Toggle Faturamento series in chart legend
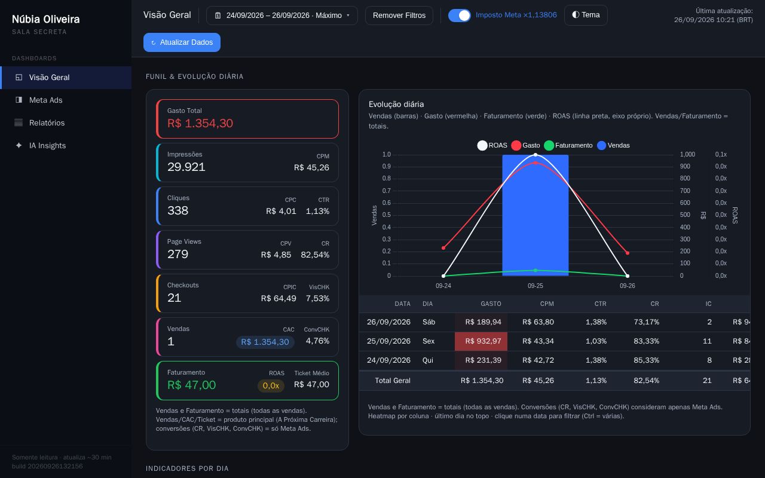765x478 pixels. (549, 146)
